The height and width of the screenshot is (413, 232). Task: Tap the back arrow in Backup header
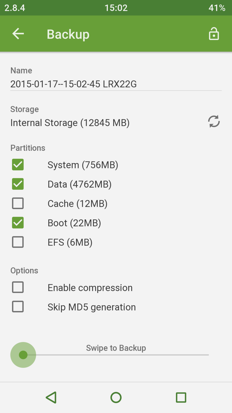[18, 34]
